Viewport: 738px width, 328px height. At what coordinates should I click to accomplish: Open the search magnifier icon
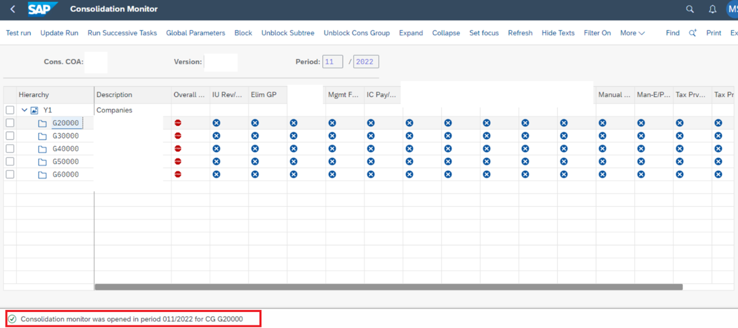coord(689,9)
